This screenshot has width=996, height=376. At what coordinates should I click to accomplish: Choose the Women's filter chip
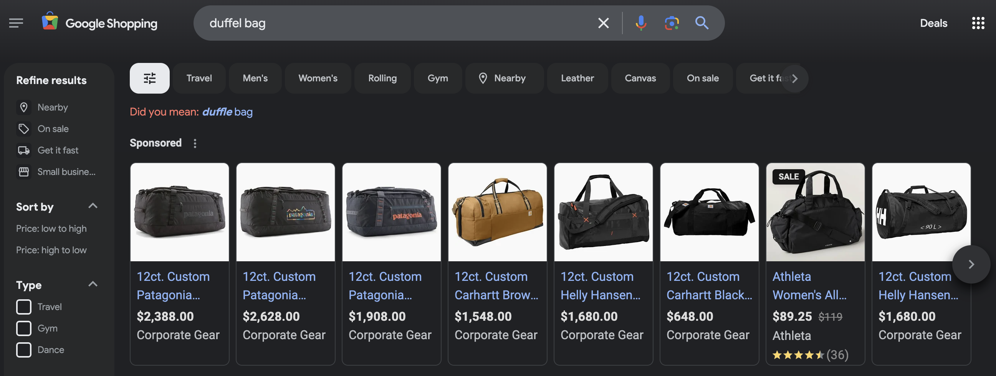318,78
